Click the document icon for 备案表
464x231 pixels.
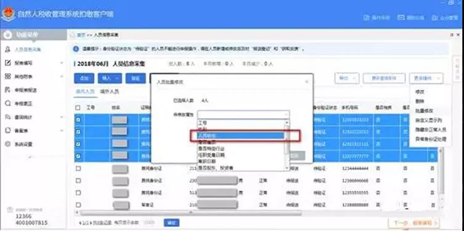click(7, 131)
